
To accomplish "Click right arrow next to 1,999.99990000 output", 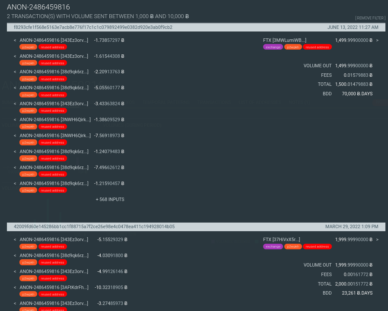I will pos(377,239).
